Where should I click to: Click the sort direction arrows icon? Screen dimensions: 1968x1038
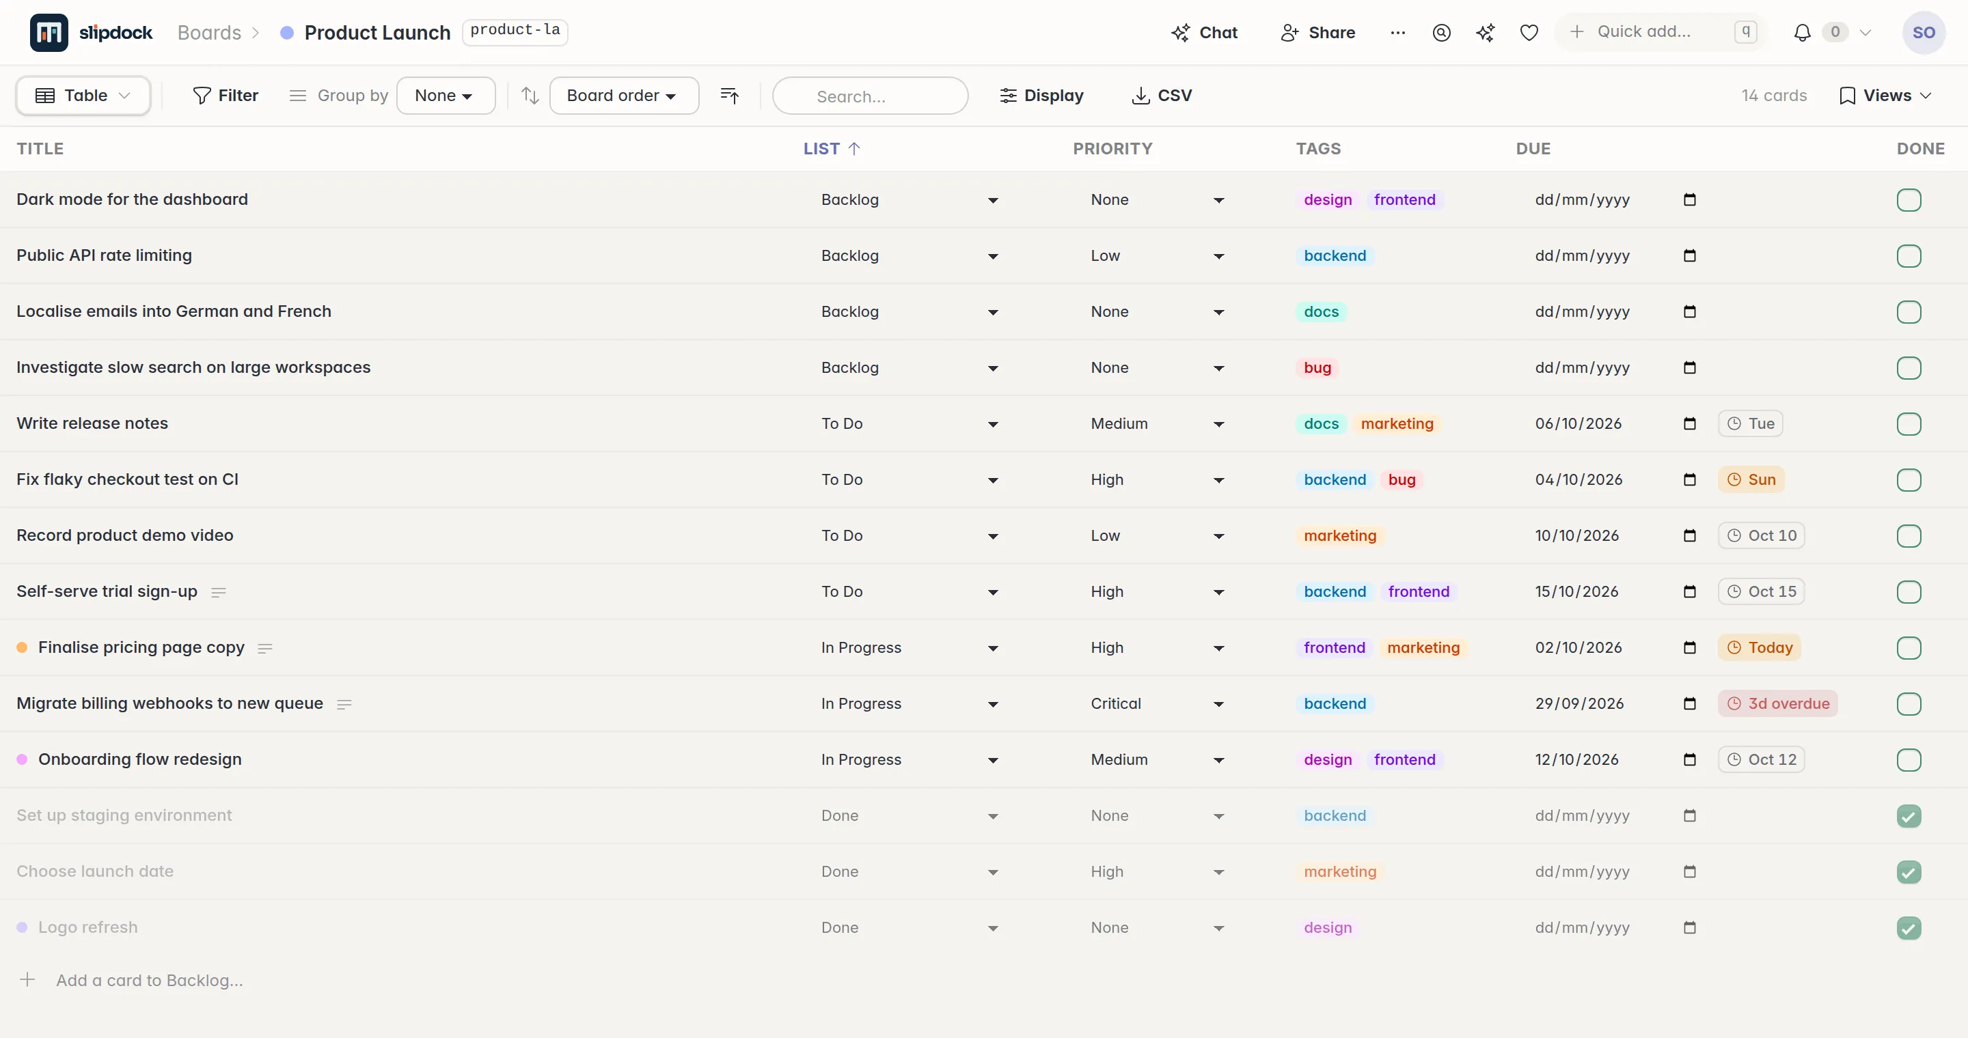click(x=530, y=96)
